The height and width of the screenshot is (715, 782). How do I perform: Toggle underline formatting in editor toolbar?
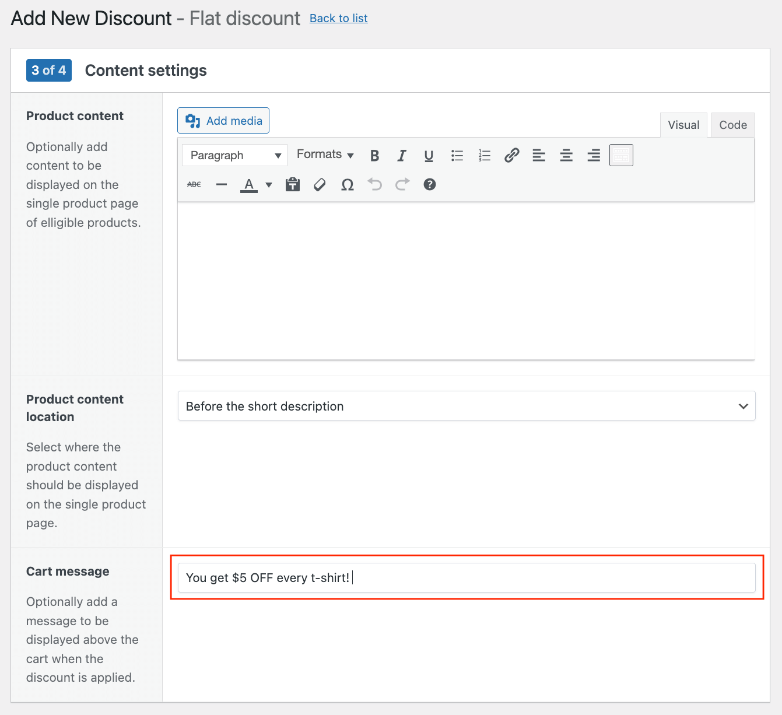[x=429, y=155]
